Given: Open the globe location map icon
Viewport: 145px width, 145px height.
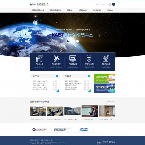Looking at the screenshot, I should pos(106,58).
